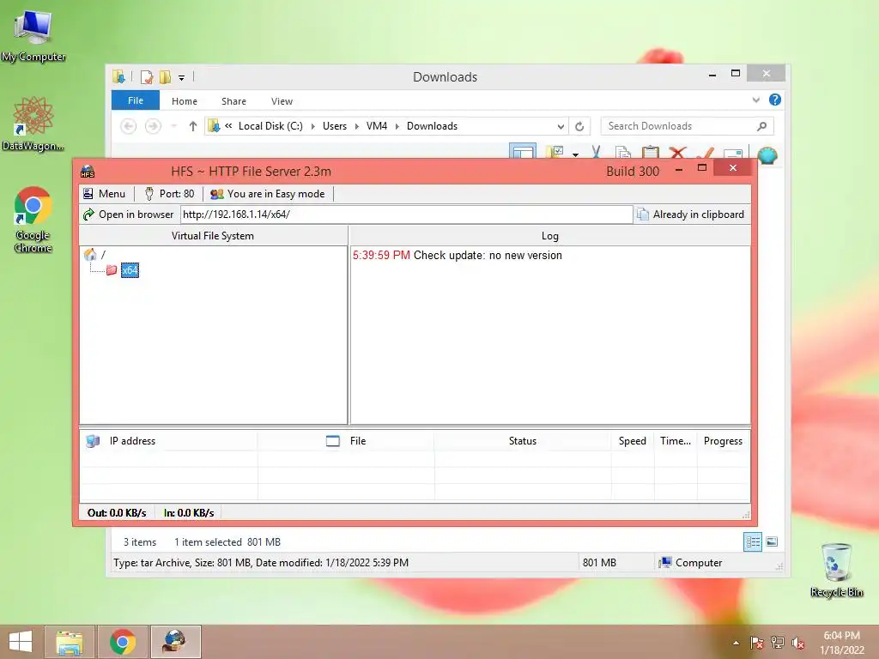Viewport: 879px width, 659px height.
Task: Click Local Disk (C:) in the address path
Action: pos(270,126)
